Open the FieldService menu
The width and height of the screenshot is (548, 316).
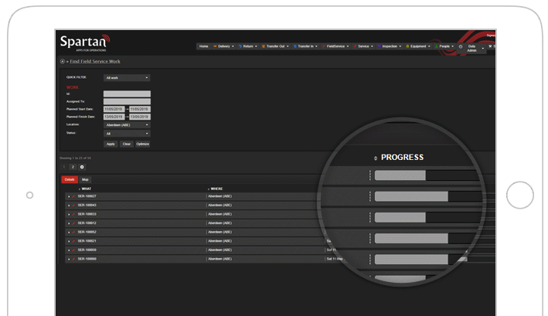[x=335, y=46]
